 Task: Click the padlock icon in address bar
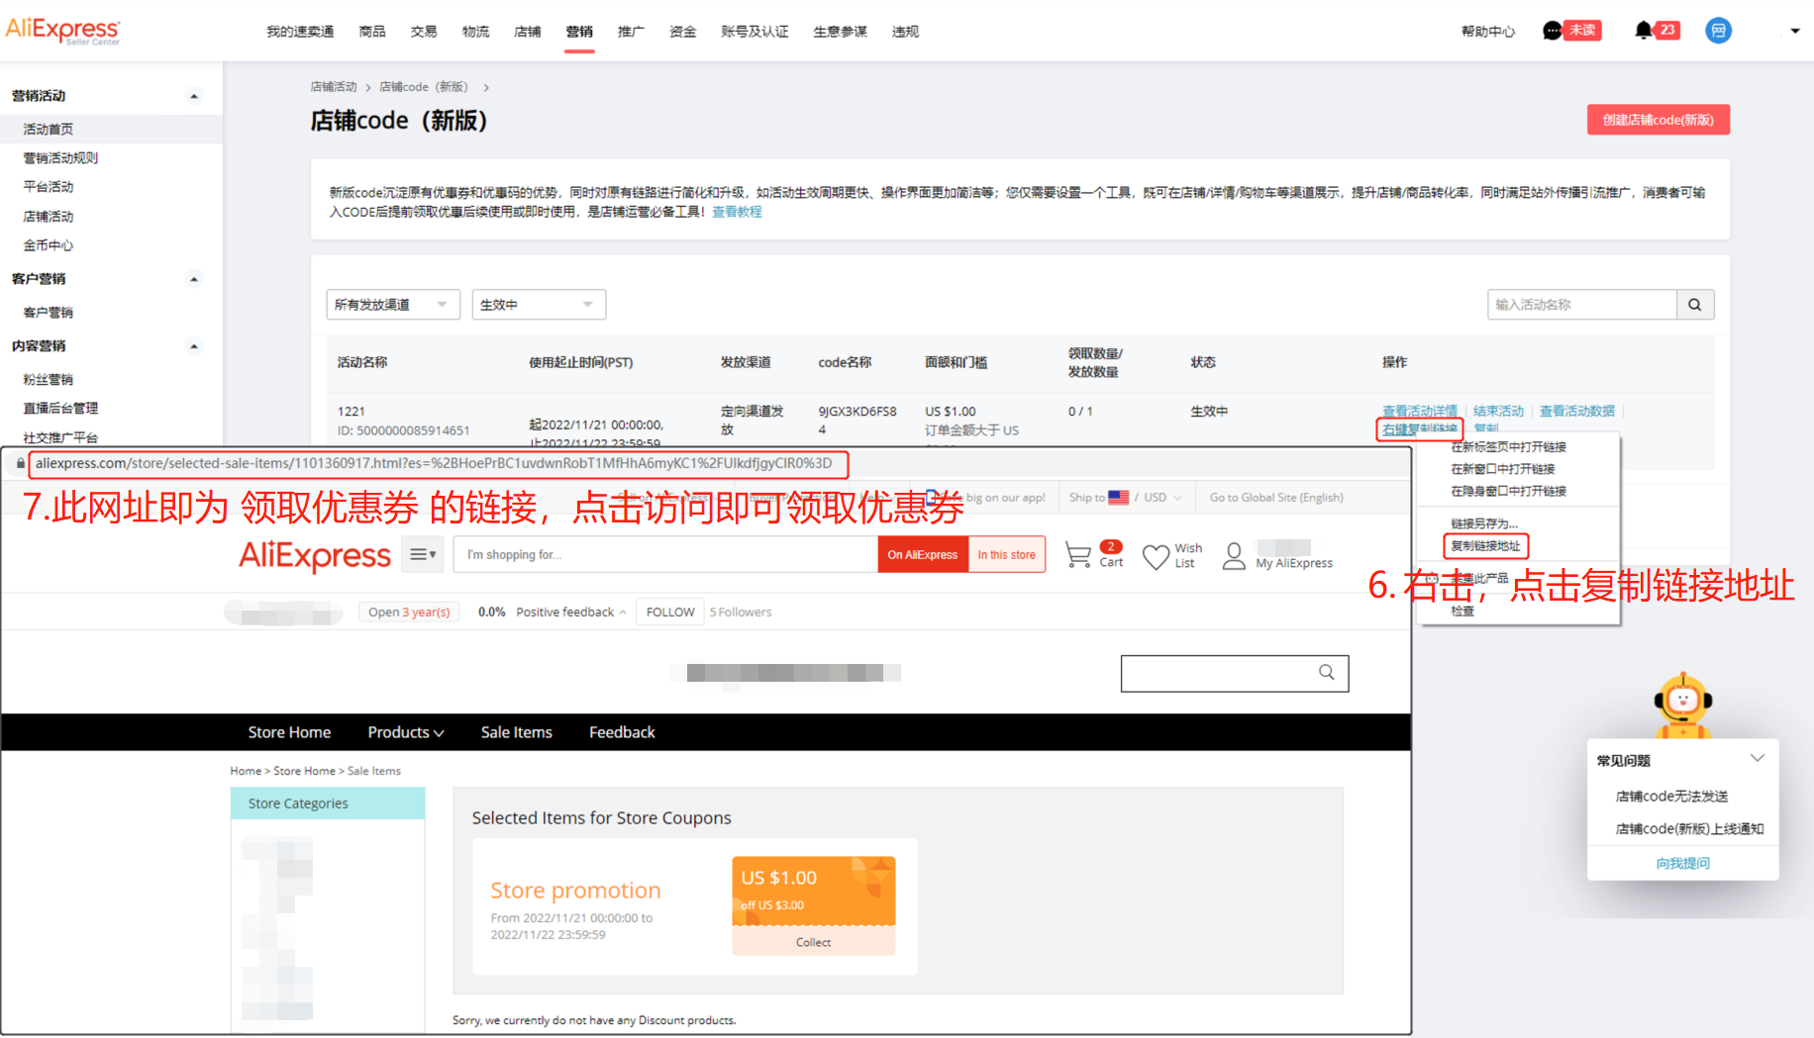click(x=20, y=463)
